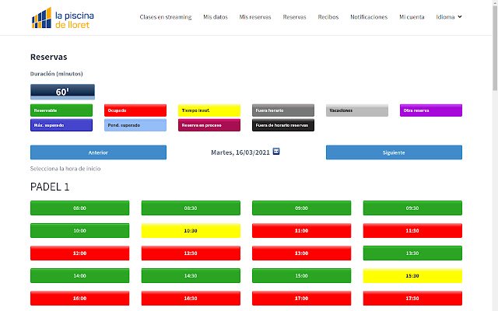Select the 60' duration button
Image resolution: width=498 pixels, height=311 pixels.
click(x=62, y=92)
